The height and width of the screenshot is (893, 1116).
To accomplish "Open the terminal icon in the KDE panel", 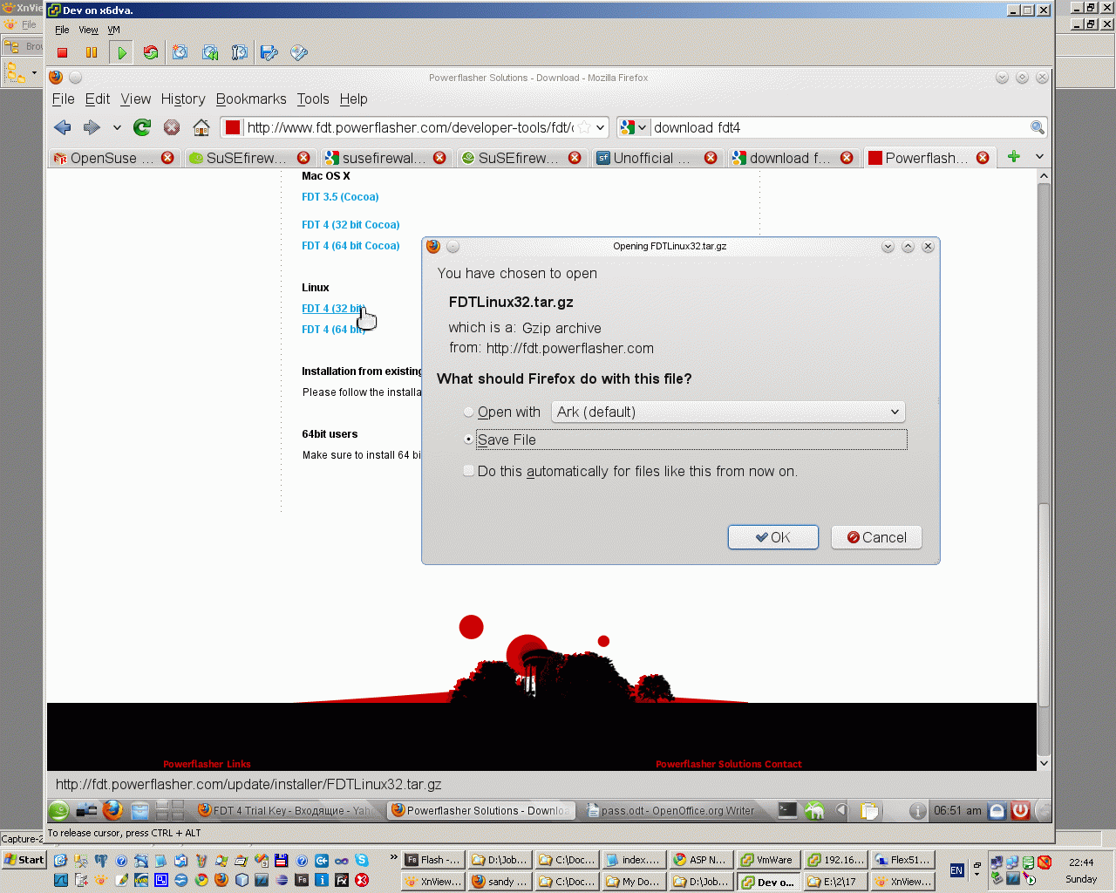I will 787,810.
